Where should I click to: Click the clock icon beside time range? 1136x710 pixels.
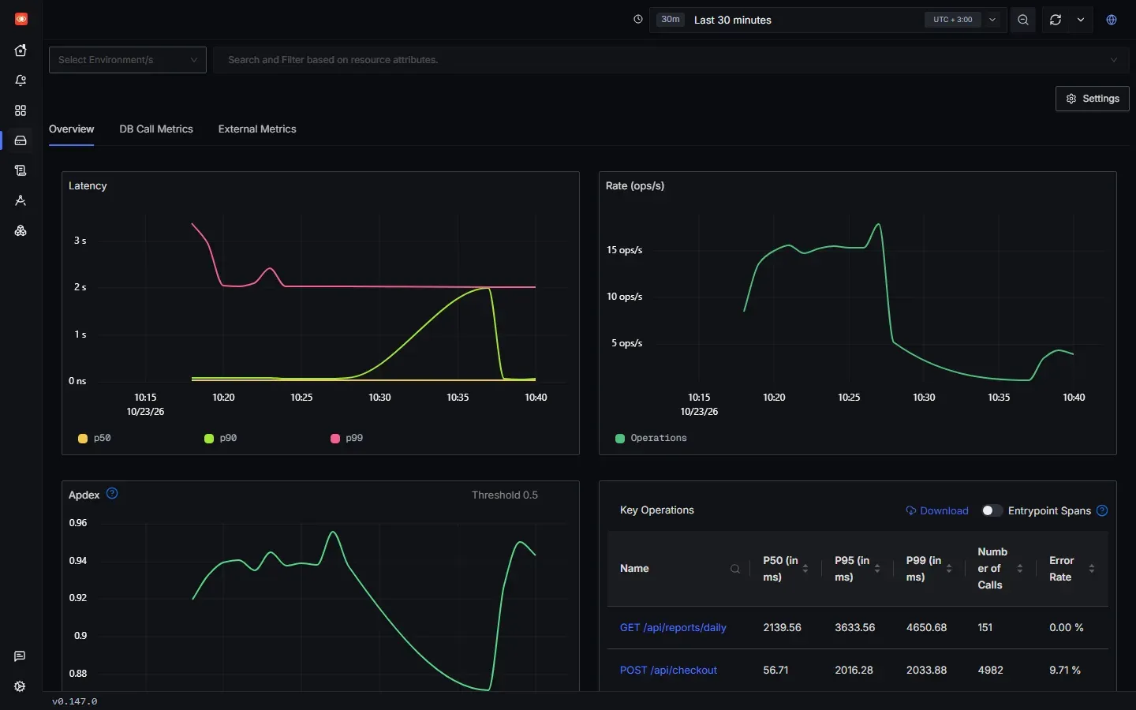tap(638, 20)
